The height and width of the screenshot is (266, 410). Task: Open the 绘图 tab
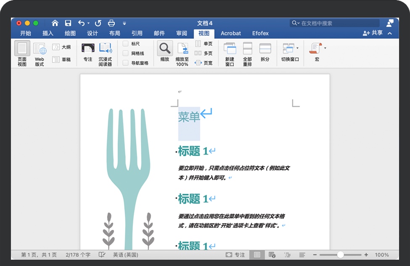point(70,33)
